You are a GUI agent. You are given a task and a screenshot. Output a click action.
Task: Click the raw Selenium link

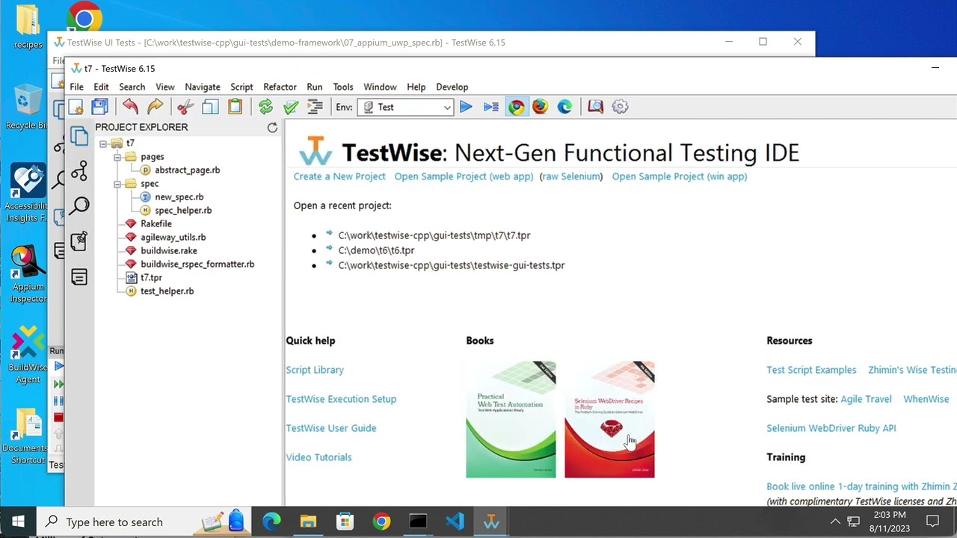pyautogui.click(x=571, y=177)
